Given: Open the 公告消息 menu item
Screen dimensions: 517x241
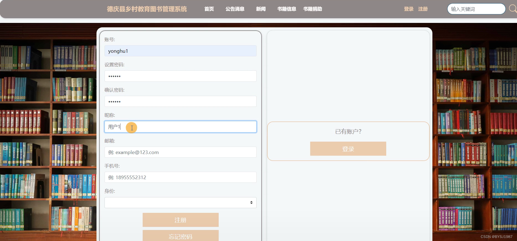Looking at the screenshot, I should [235, 9].
